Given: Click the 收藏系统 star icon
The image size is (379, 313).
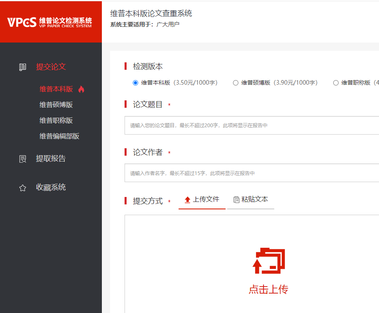Looking at the screenshot, I should [x=23, y=187].
